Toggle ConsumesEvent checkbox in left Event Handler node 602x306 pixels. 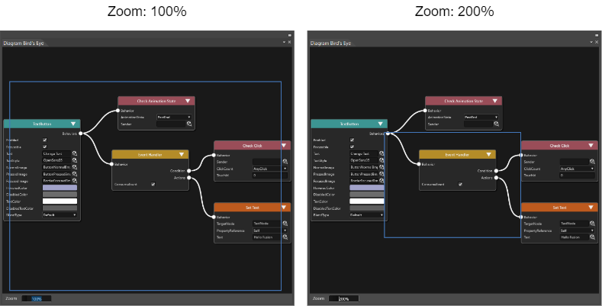coord(153,185)
